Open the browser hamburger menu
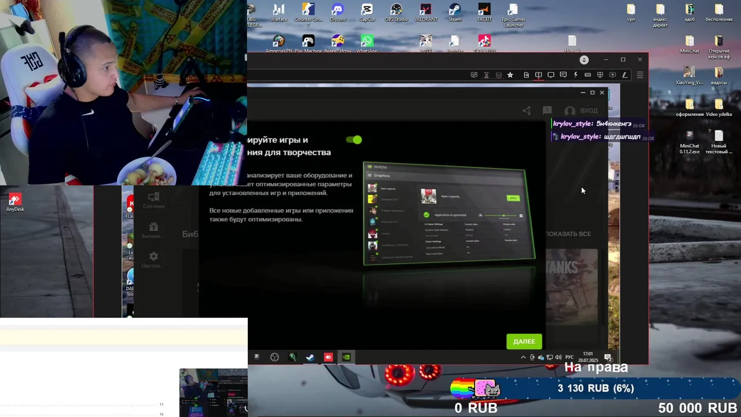Image resolution: width=741 pixels, height=417 pixels. click(x=640, y=75)
